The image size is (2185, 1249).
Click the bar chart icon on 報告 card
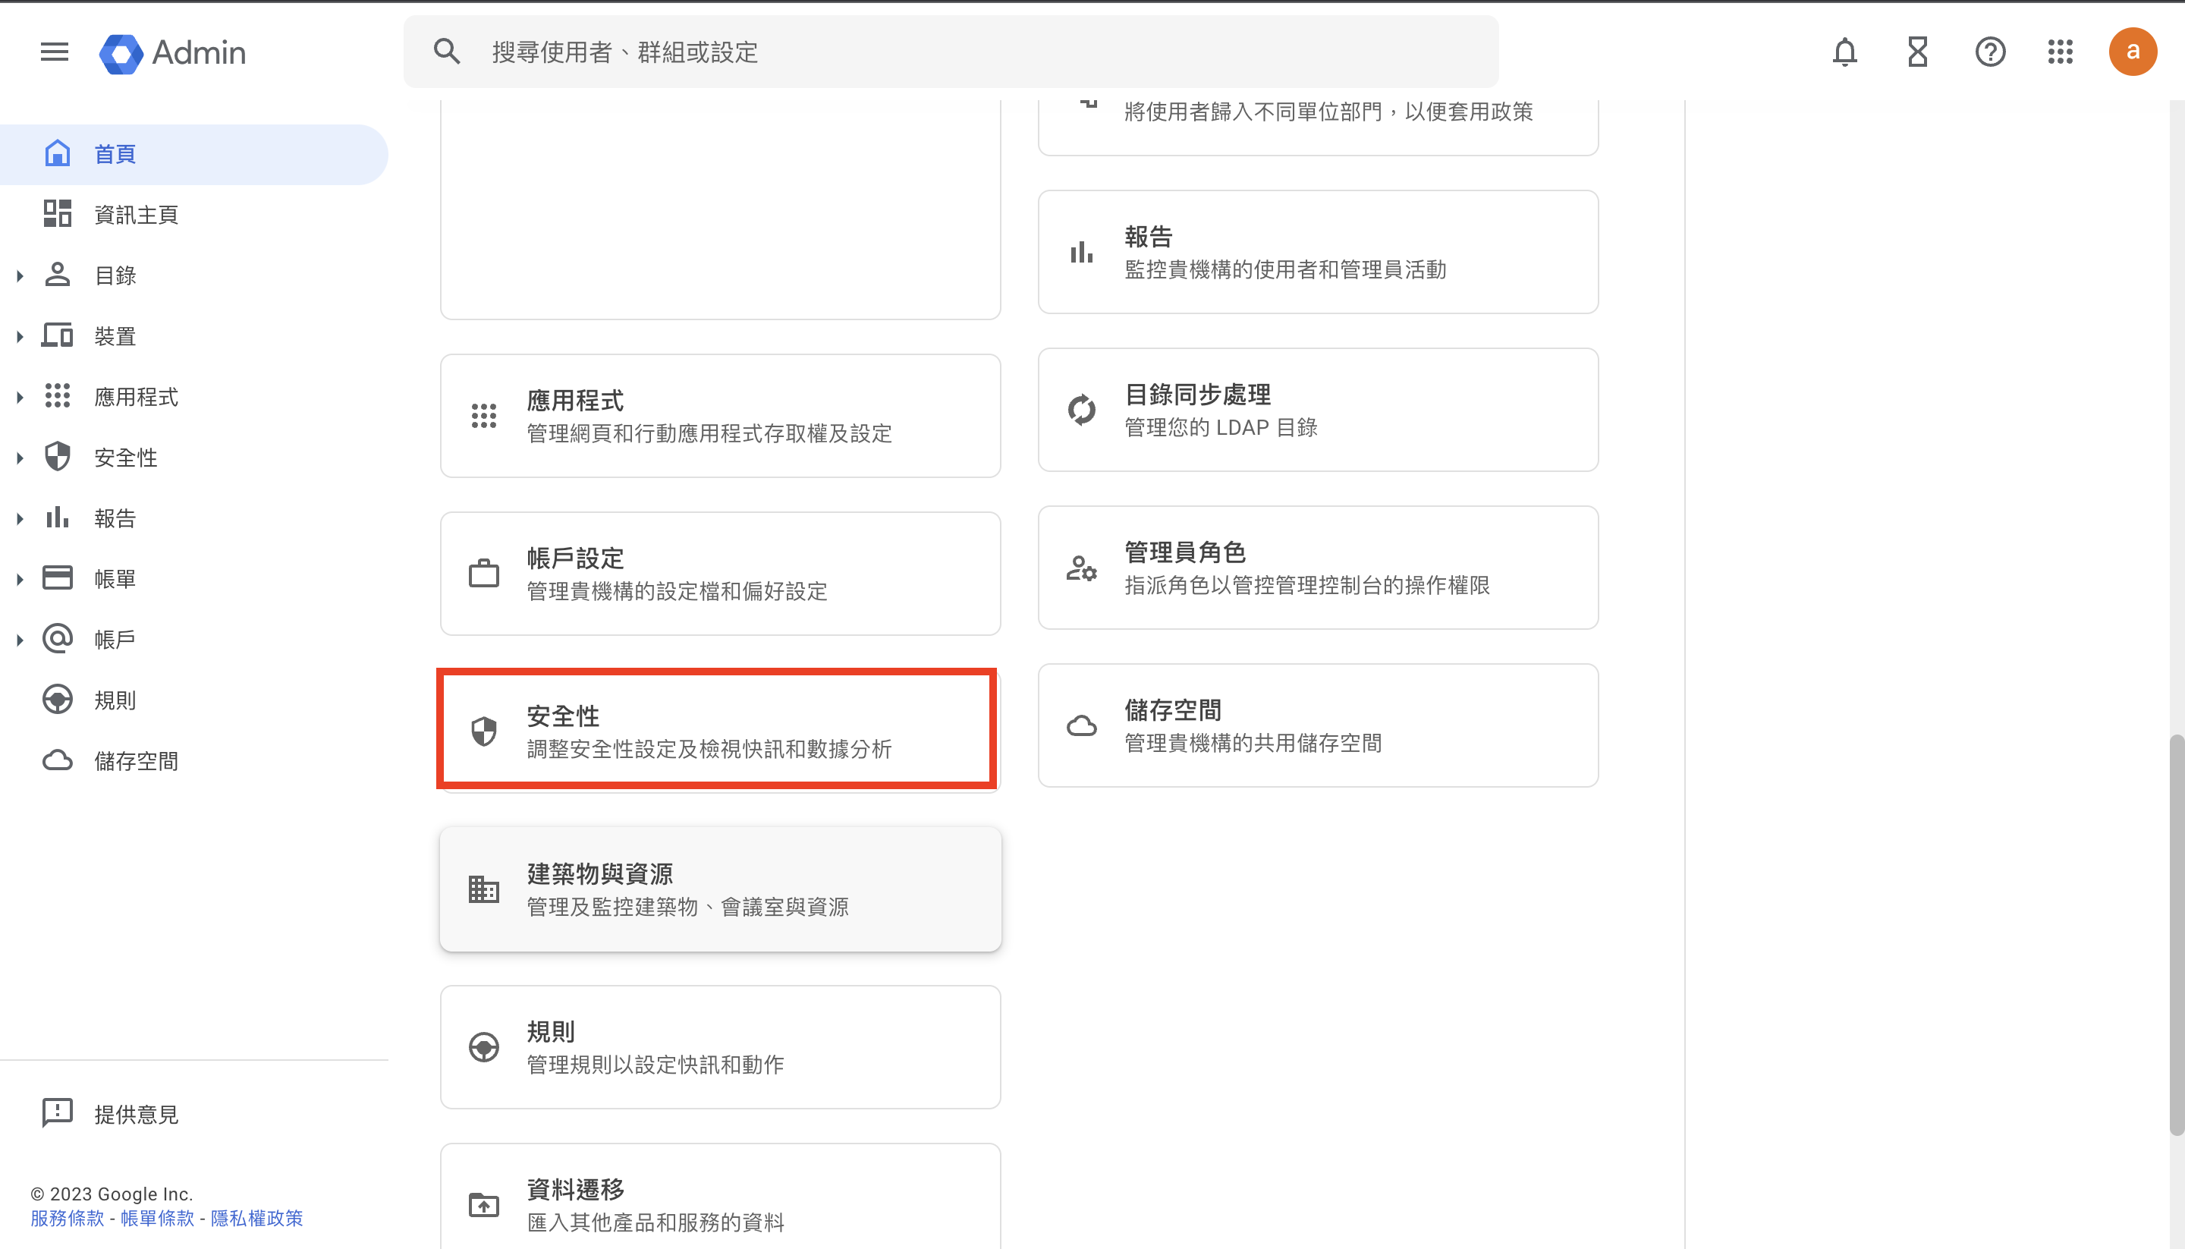(x=1081, y=252)
